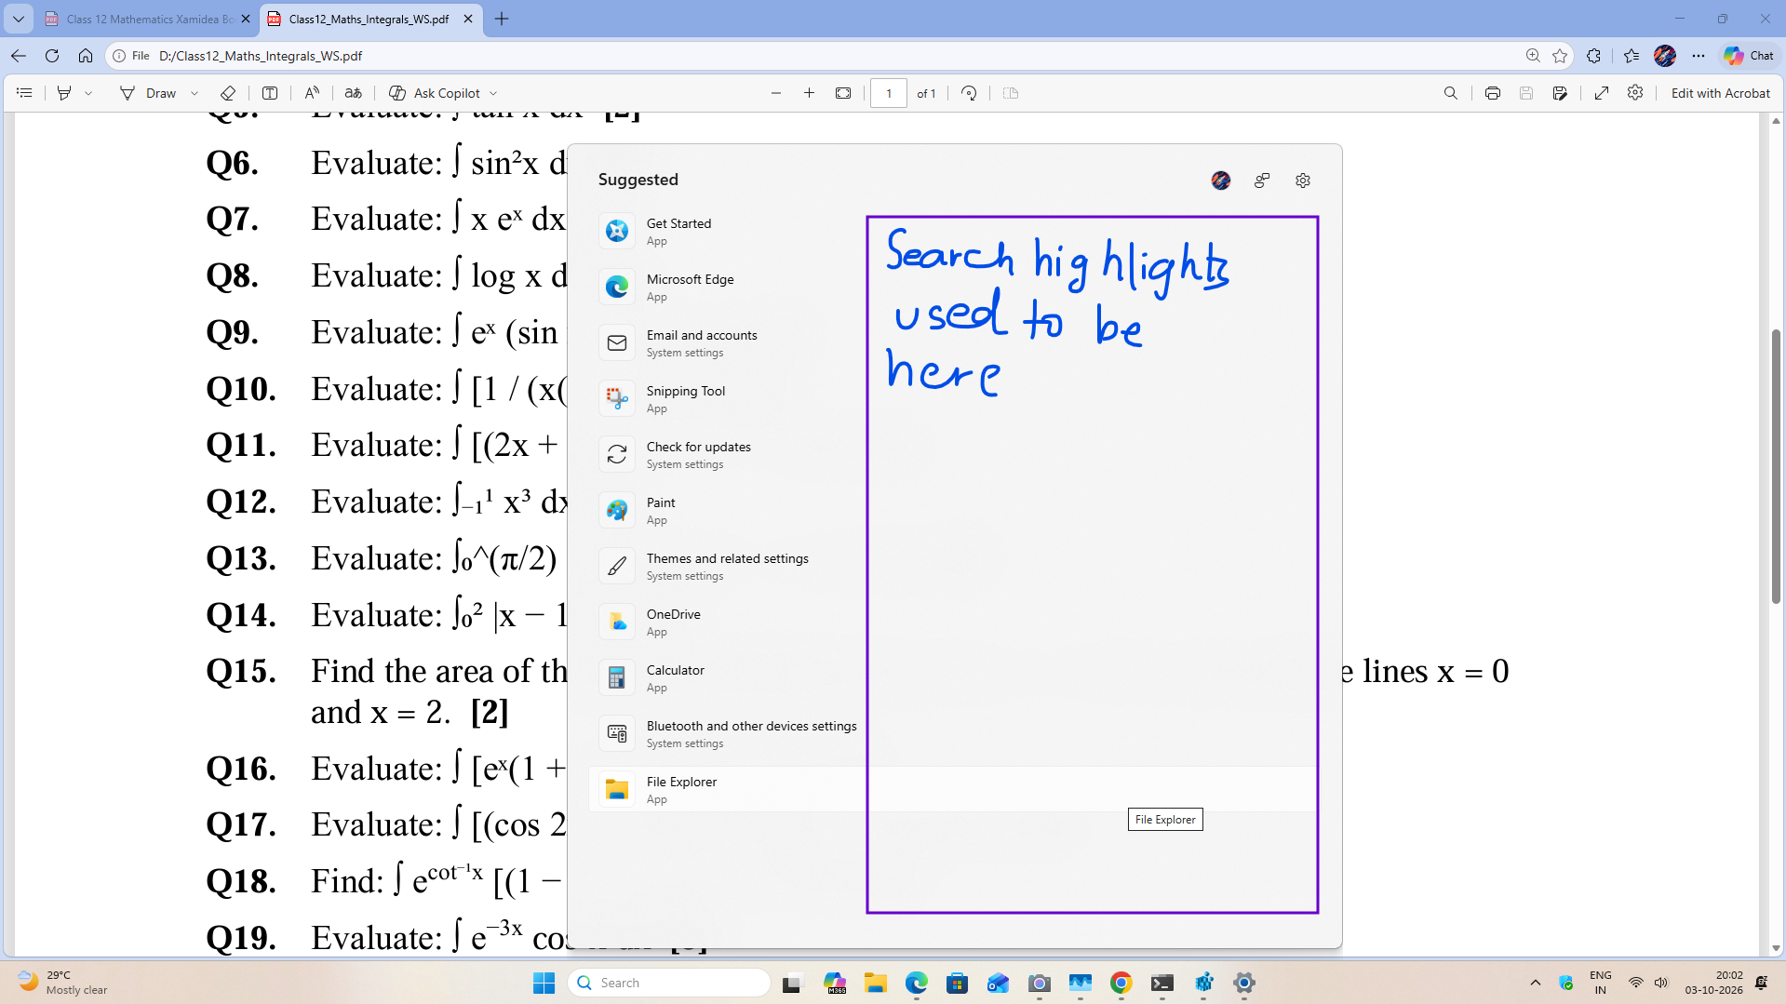The image size is (1786, 1004).
Task: Open browser Settings and more menu
Action: point(1699,56)
